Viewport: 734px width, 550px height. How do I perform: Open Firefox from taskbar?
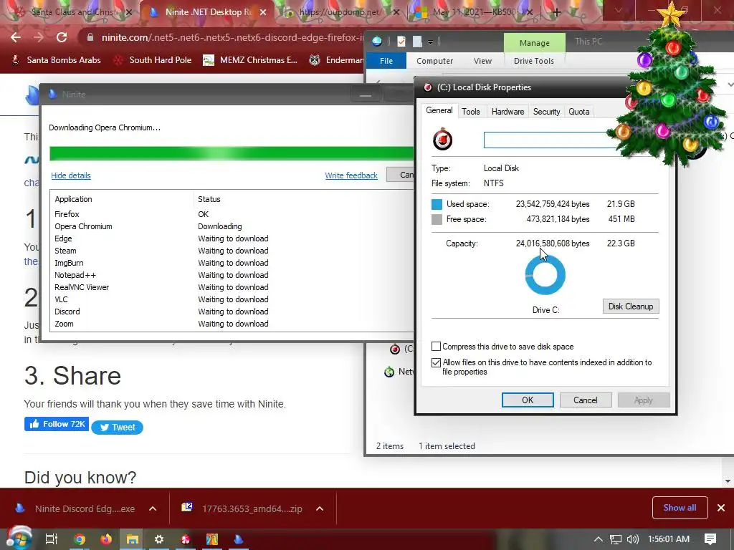coord(106,539)
